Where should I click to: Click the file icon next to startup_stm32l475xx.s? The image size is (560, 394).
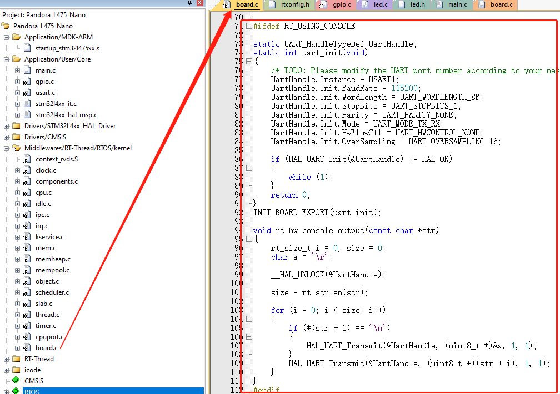[27, 48]
